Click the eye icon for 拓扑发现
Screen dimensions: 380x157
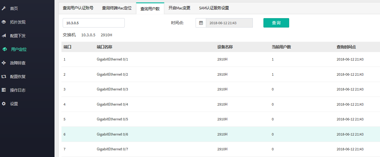[4, 22]
